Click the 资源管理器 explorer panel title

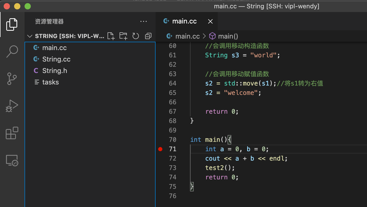point(49,22)
